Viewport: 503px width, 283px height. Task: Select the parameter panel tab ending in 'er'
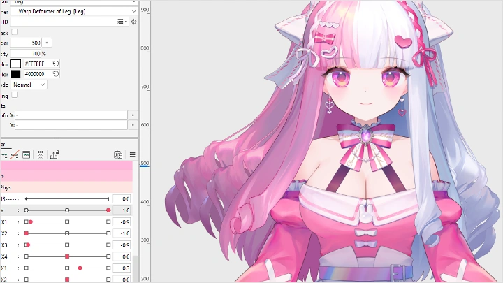4,145
